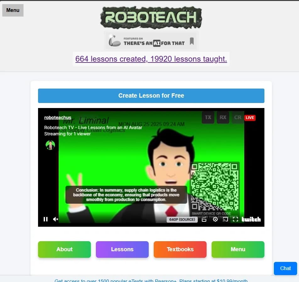
Task: Open the Pearson+ eTexts offer link
Action: pyautogui.click(x=151, y=280)
